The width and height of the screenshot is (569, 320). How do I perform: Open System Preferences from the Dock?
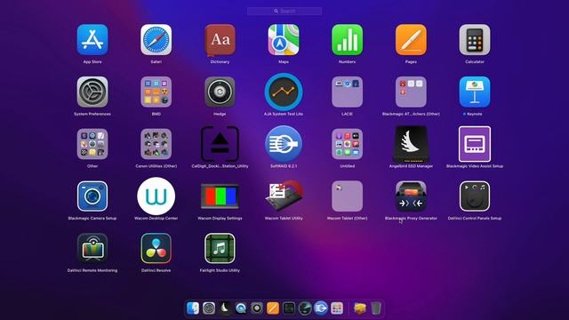pos(209,308)
